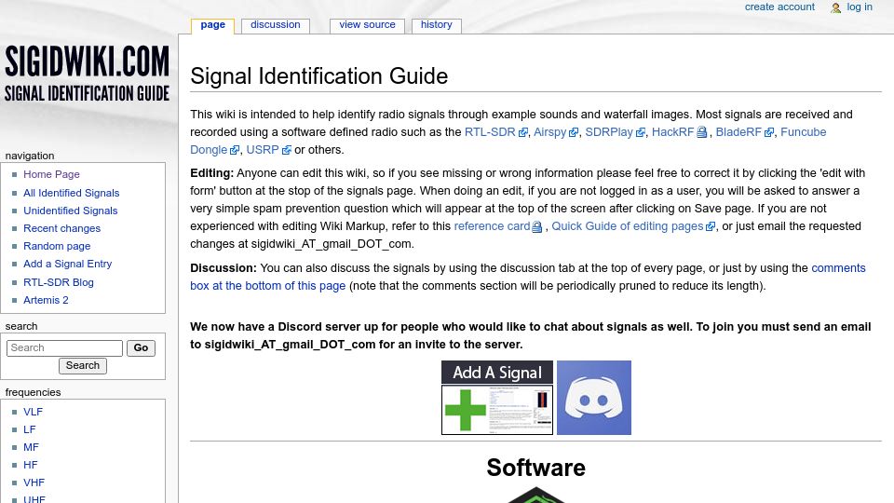894x503 pixels.
Task: Click the Signal Identification Guide heading
Action: [x=318, y=75]
